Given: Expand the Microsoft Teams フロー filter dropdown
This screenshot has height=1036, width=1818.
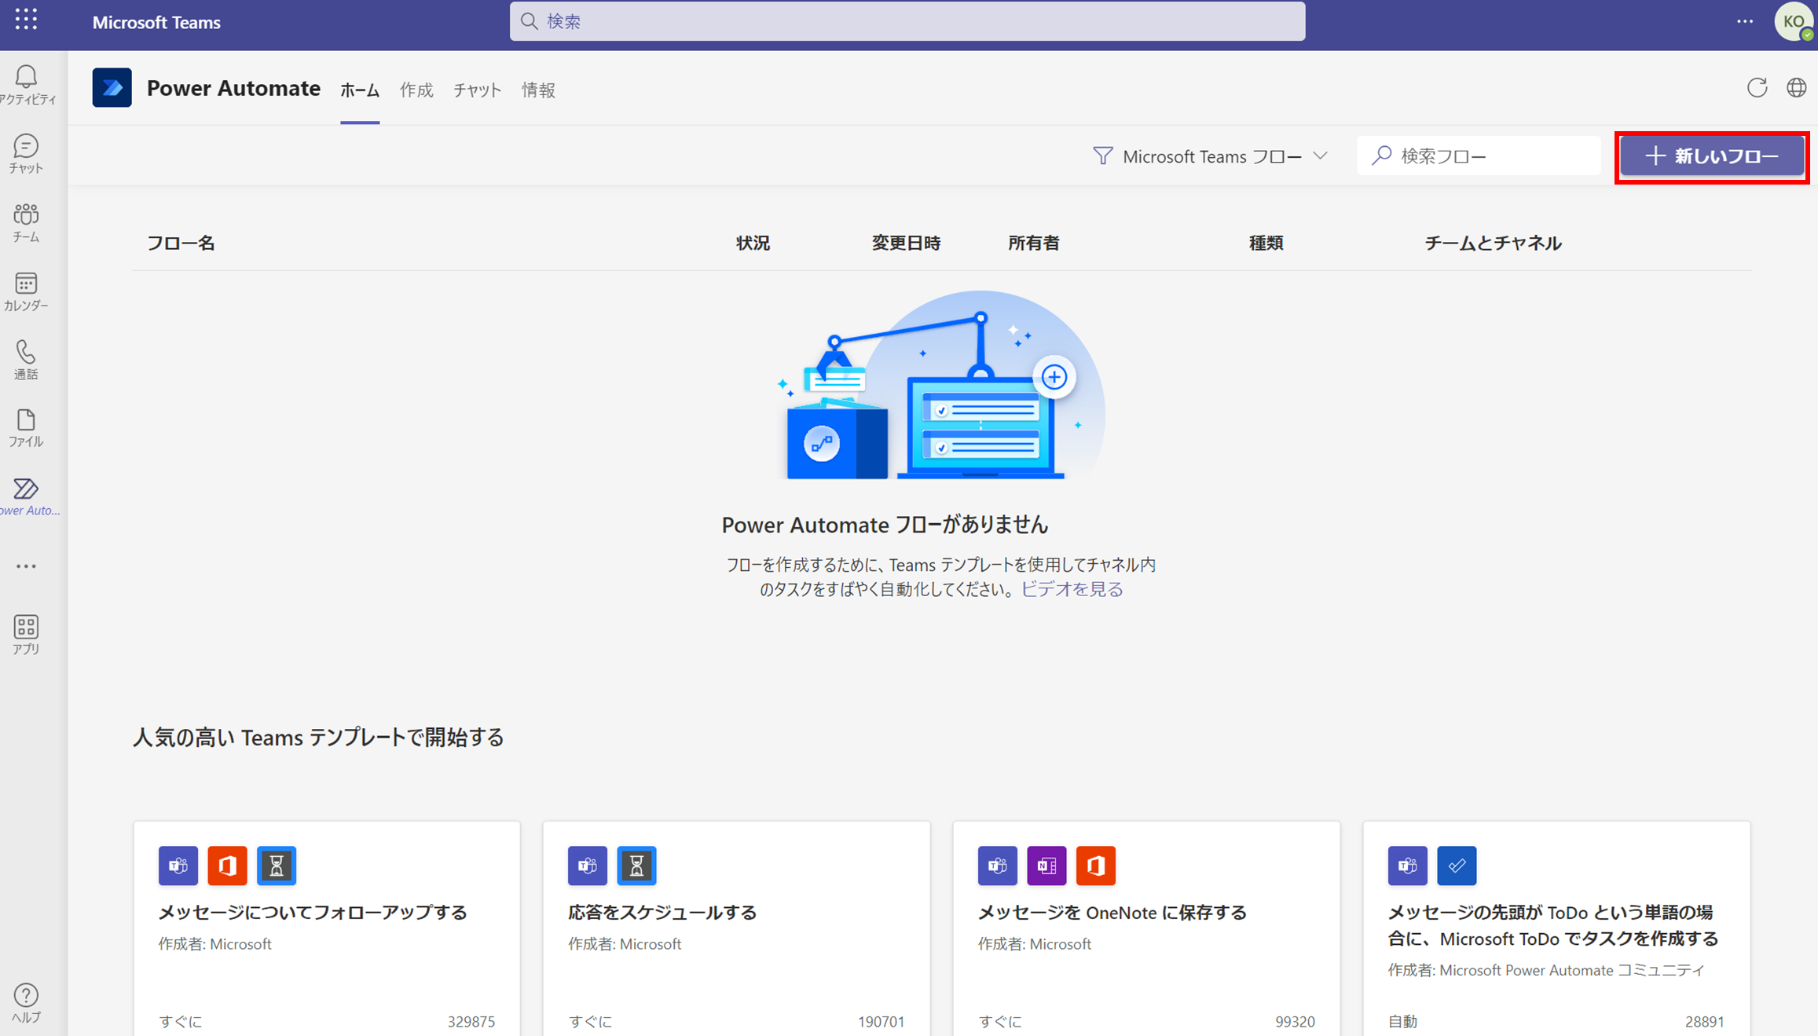Looking at the screenshot, I should click(x=1211, y=156).
